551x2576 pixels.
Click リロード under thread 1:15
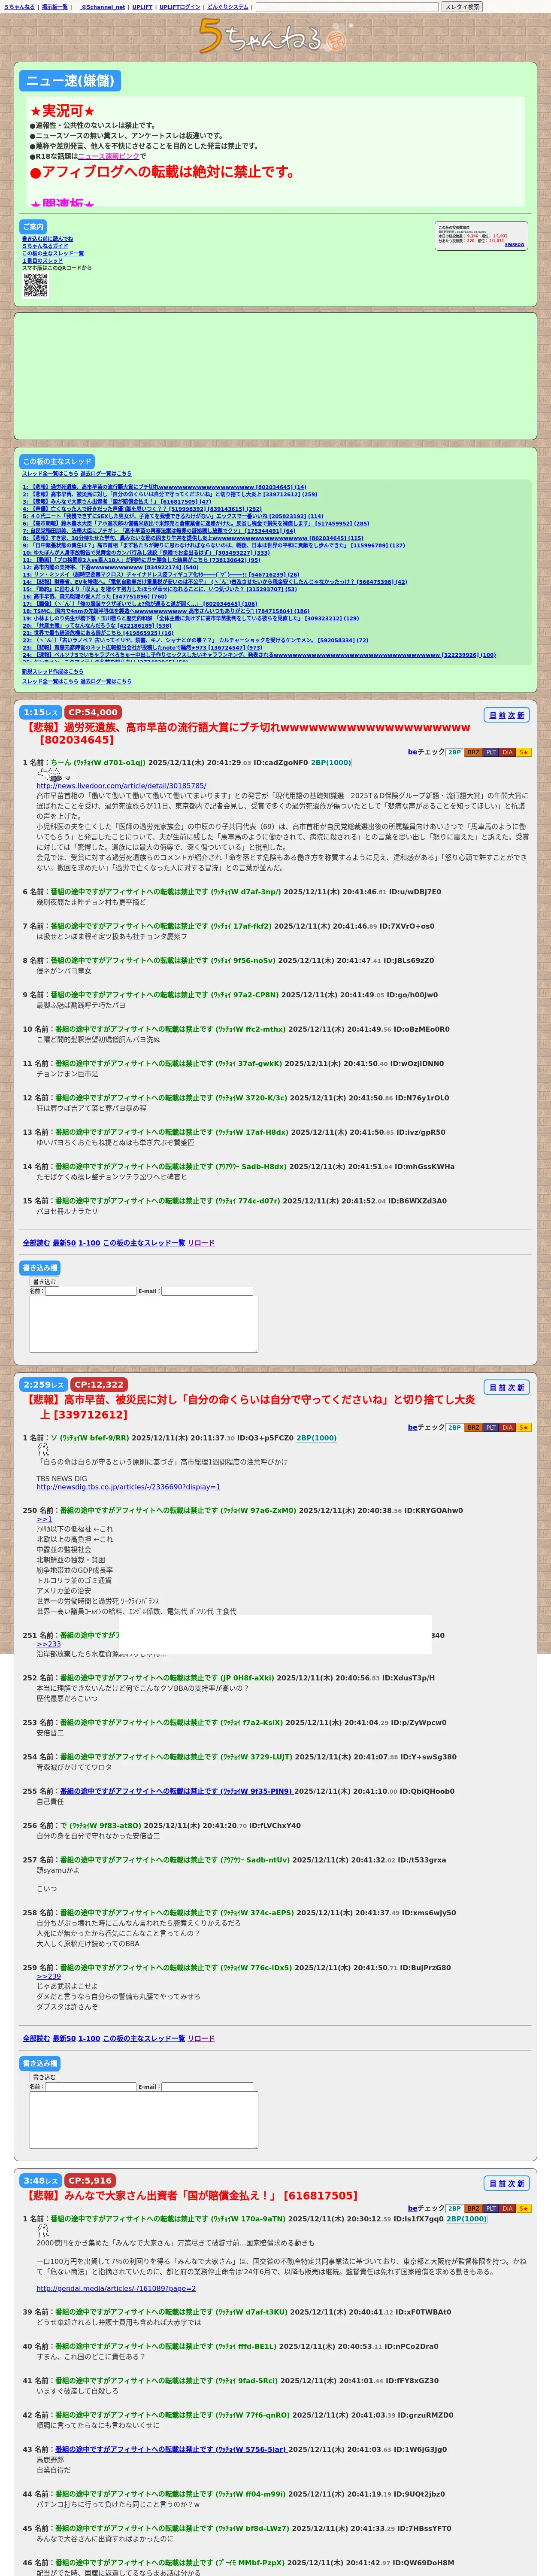pyautogui.click(x=201, y=1243)
